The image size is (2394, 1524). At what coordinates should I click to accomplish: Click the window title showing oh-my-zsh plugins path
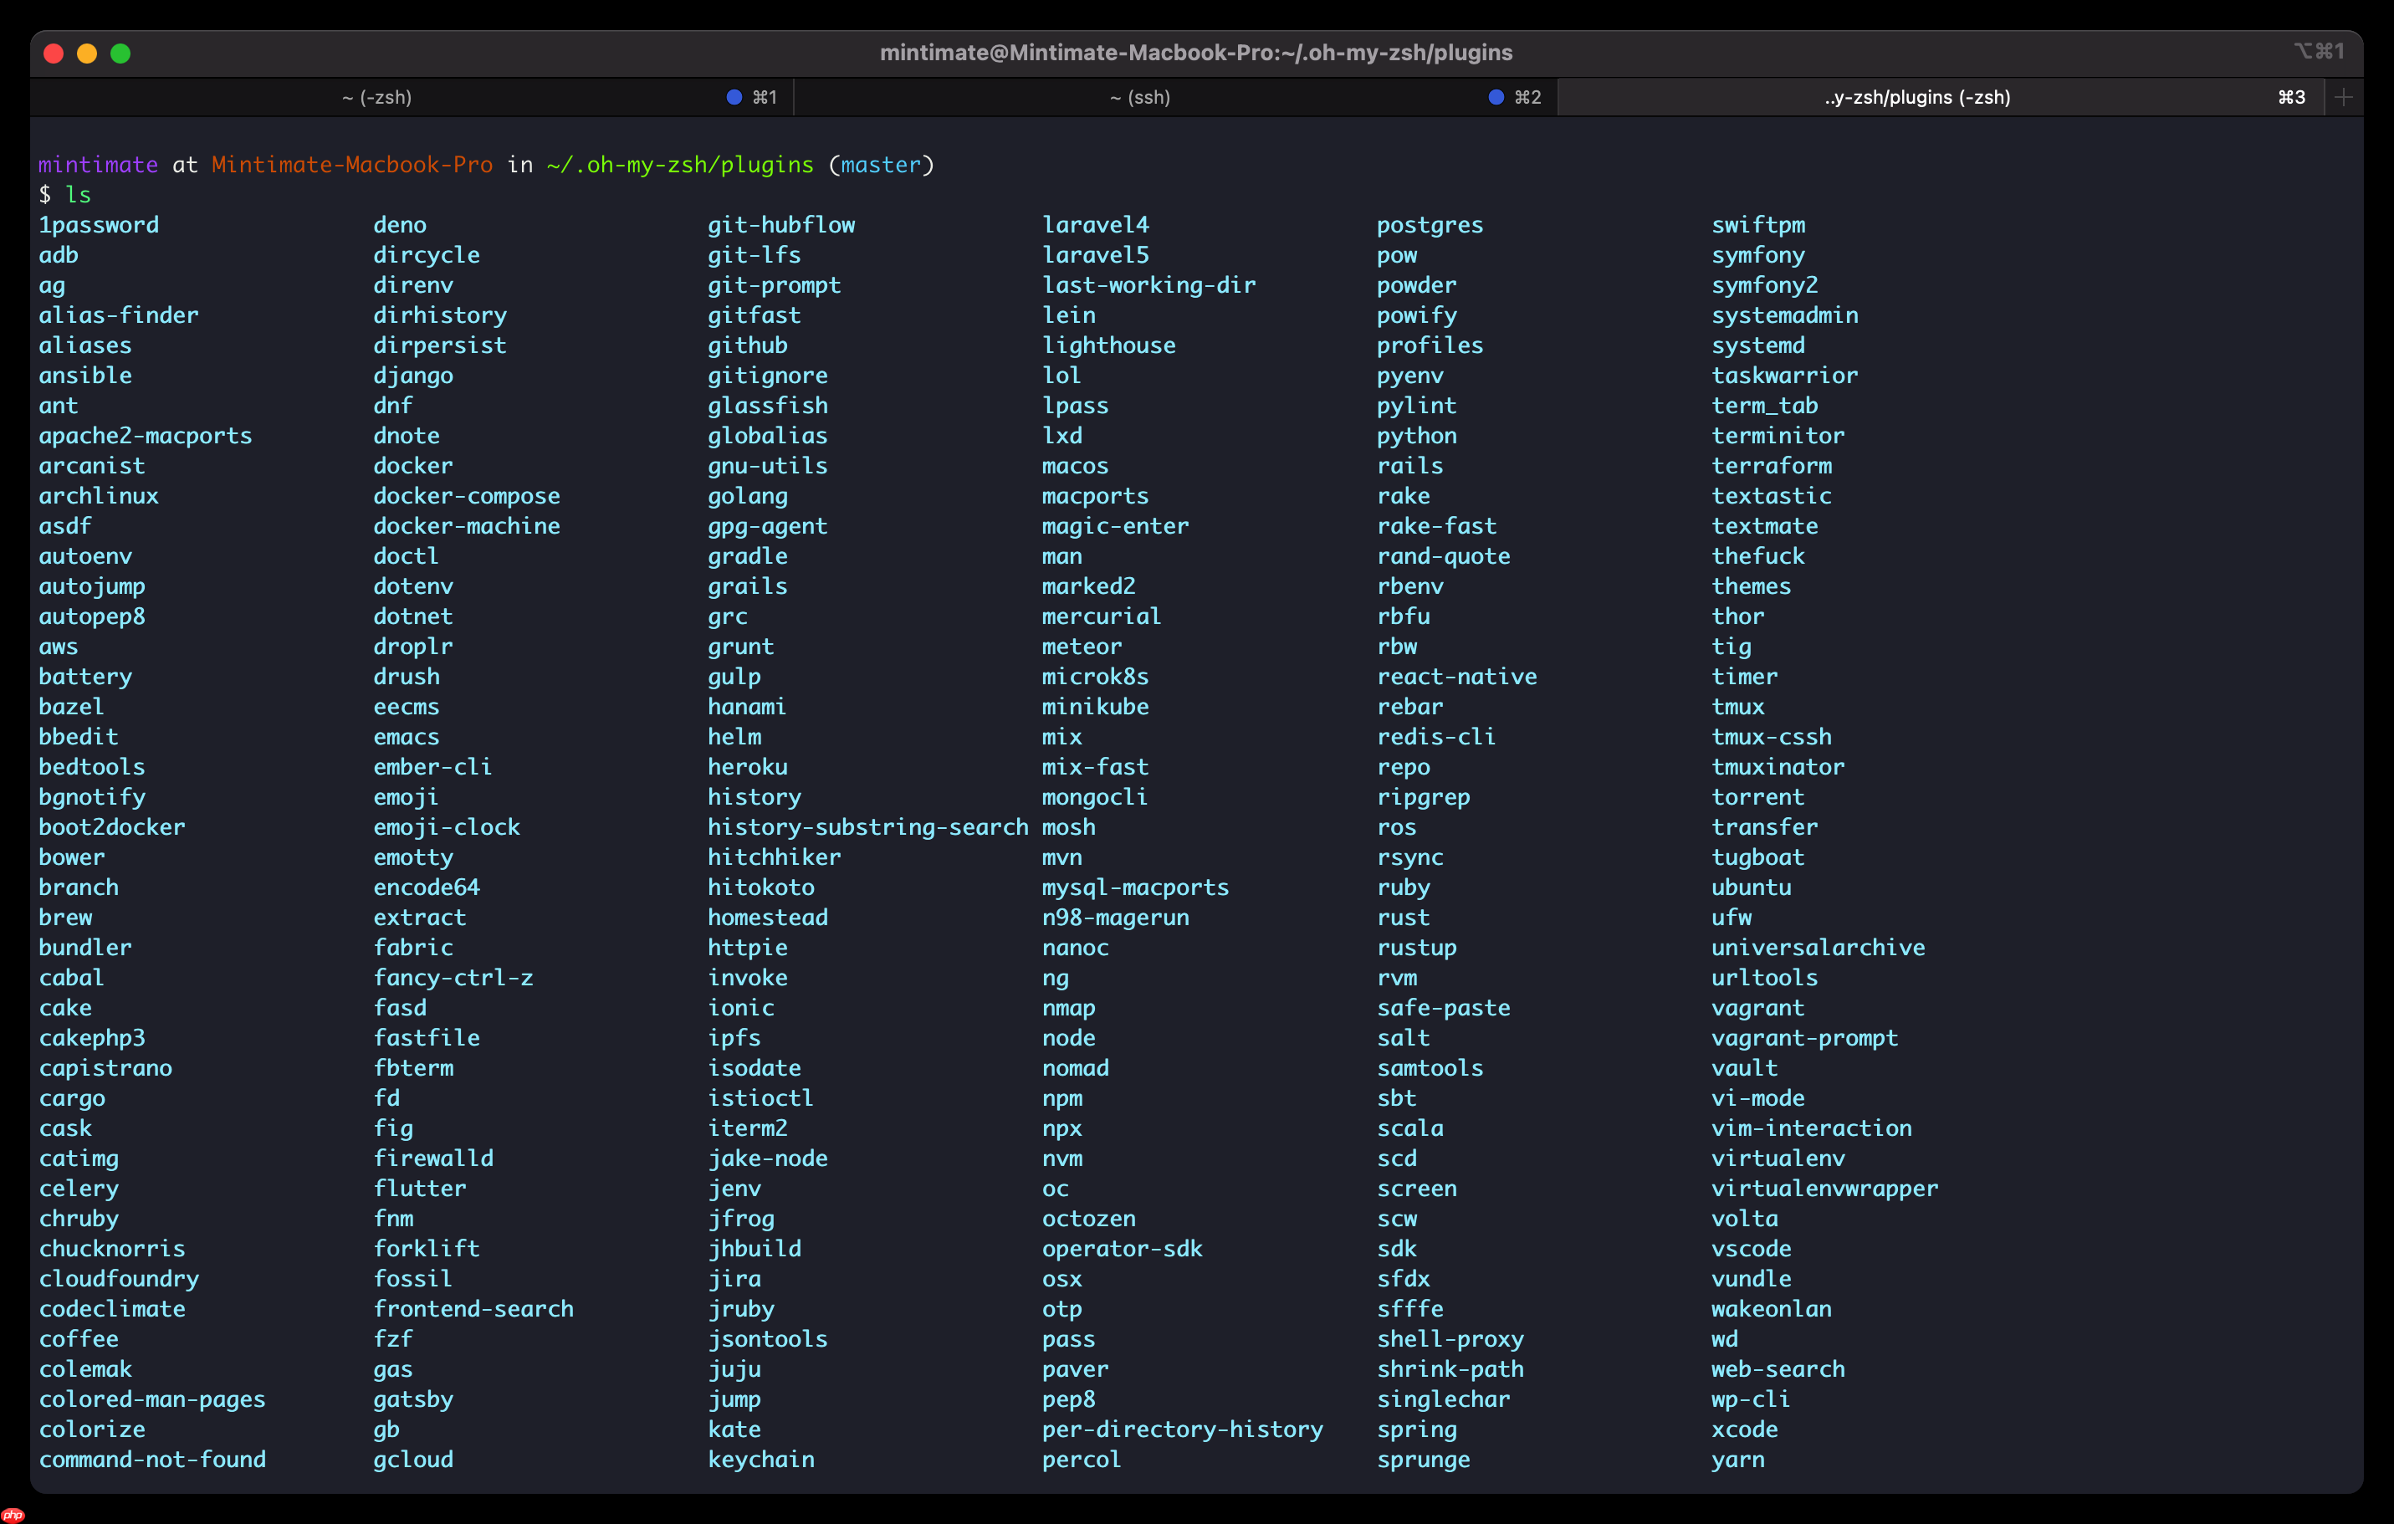tap(1197, 53)
